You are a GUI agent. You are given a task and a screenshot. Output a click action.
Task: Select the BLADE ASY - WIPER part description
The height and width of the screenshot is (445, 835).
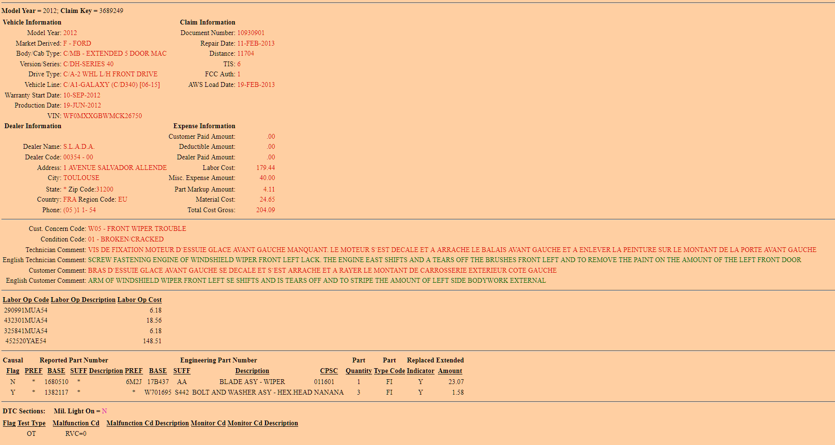tap(252, 382)
